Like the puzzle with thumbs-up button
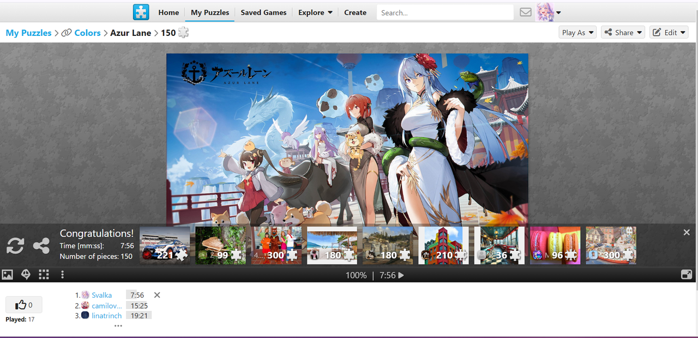The height and width of the screenshot is (338, 698). click(23, 305)
